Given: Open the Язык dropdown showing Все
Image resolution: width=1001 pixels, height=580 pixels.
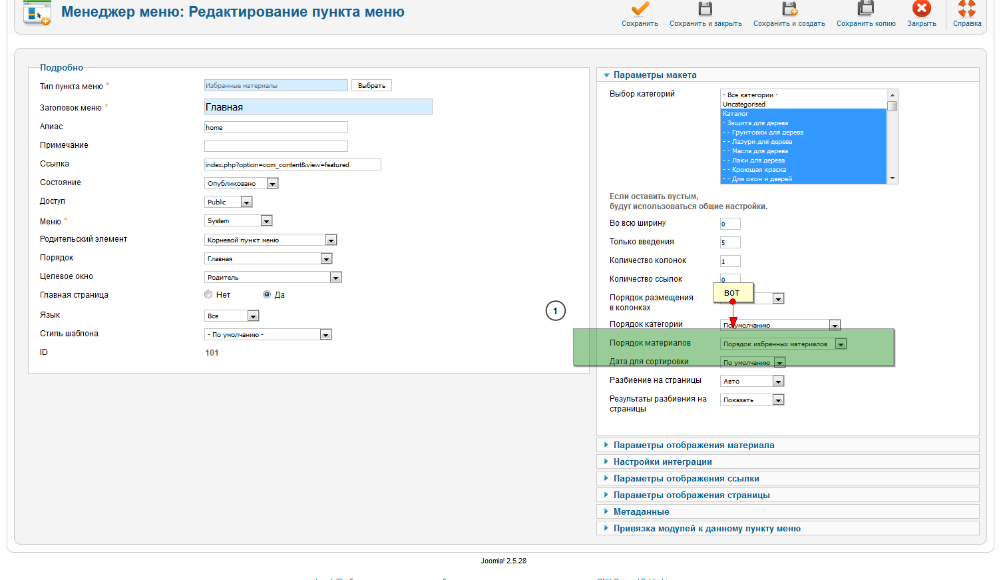Looking at the screenshot, I should 232,316.
